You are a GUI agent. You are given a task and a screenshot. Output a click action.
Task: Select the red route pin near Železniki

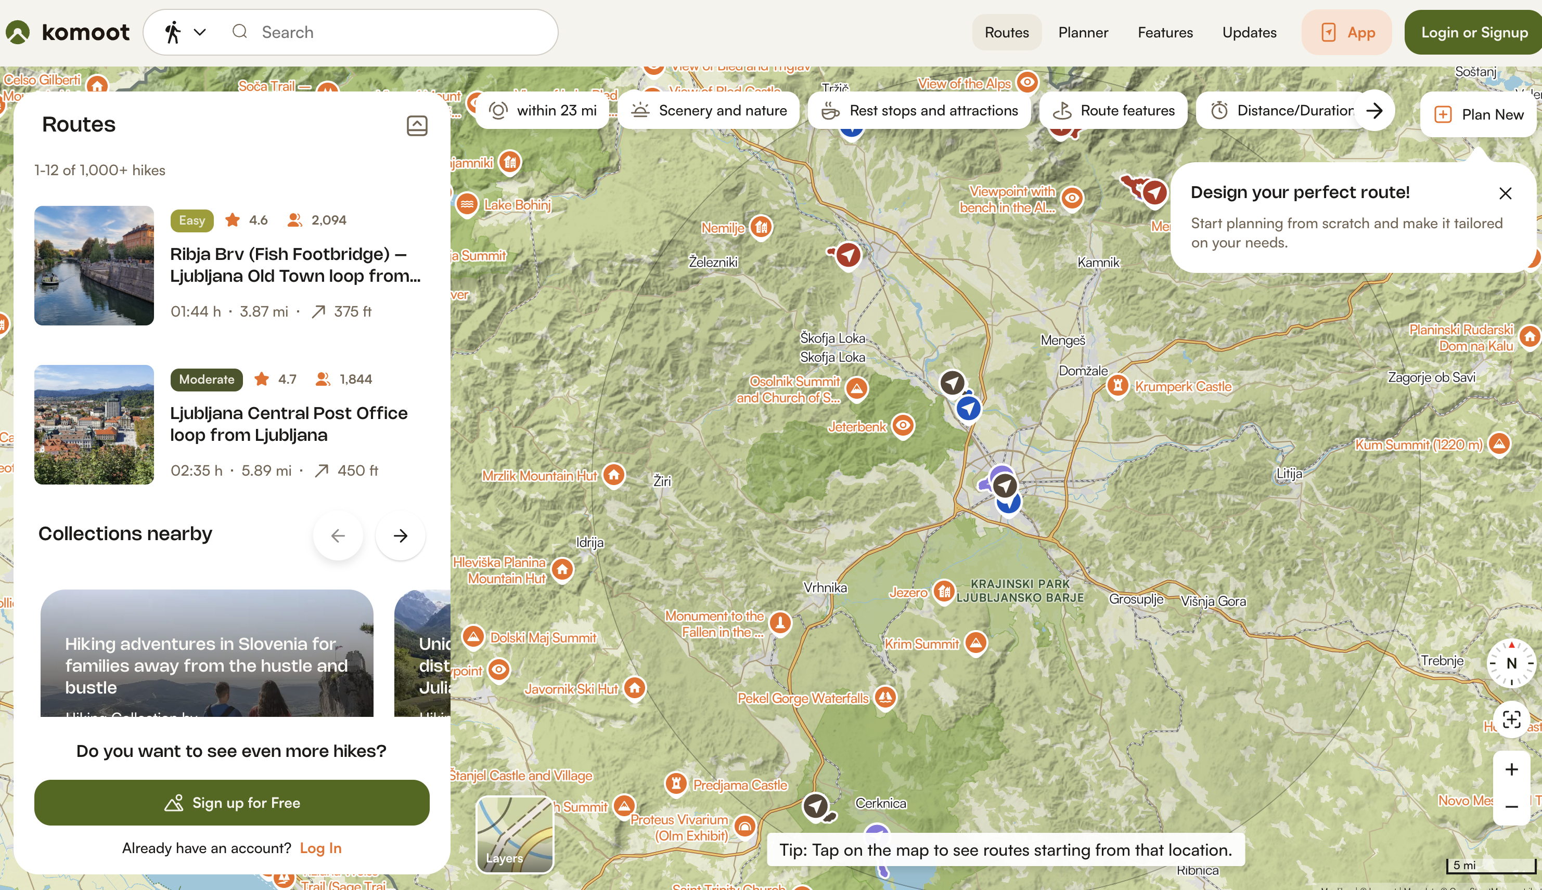(x=848, y=255)
